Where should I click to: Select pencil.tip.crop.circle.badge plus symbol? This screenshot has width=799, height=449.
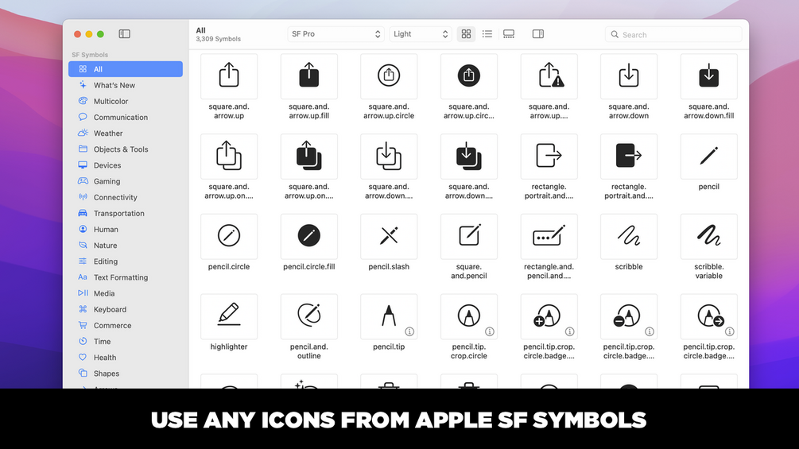click(x=549, y=316)
